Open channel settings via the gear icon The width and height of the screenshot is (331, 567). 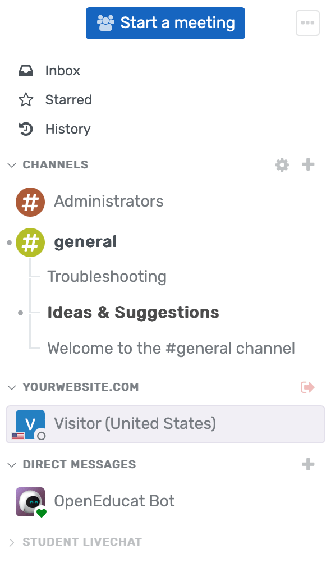(x=282, y=164)
